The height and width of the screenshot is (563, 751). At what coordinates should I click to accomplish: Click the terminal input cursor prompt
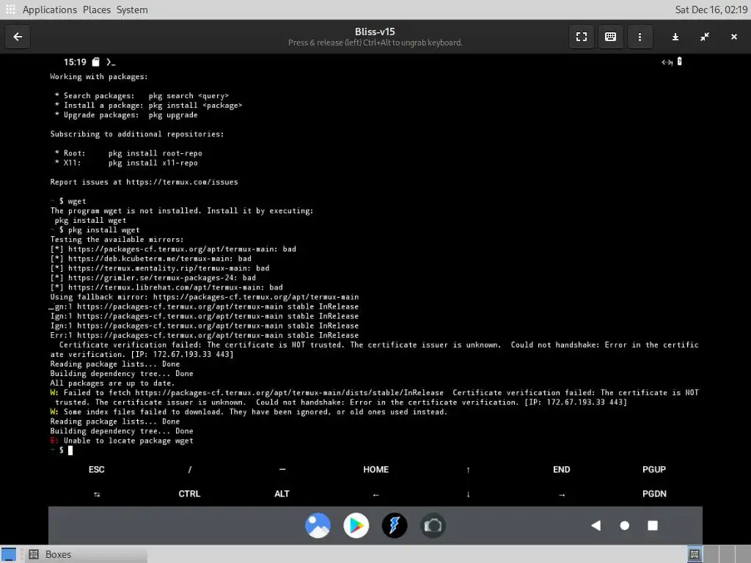tap(70, 450)
